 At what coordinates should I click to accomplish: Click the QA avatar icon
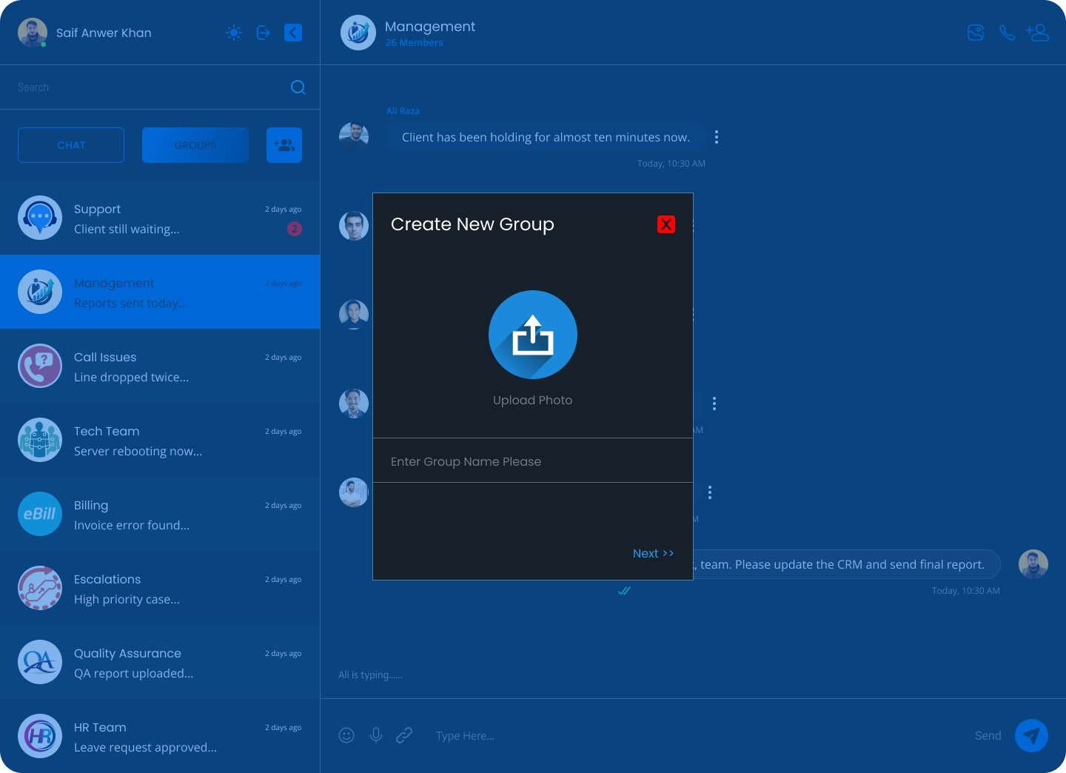(x=40, y=662)
